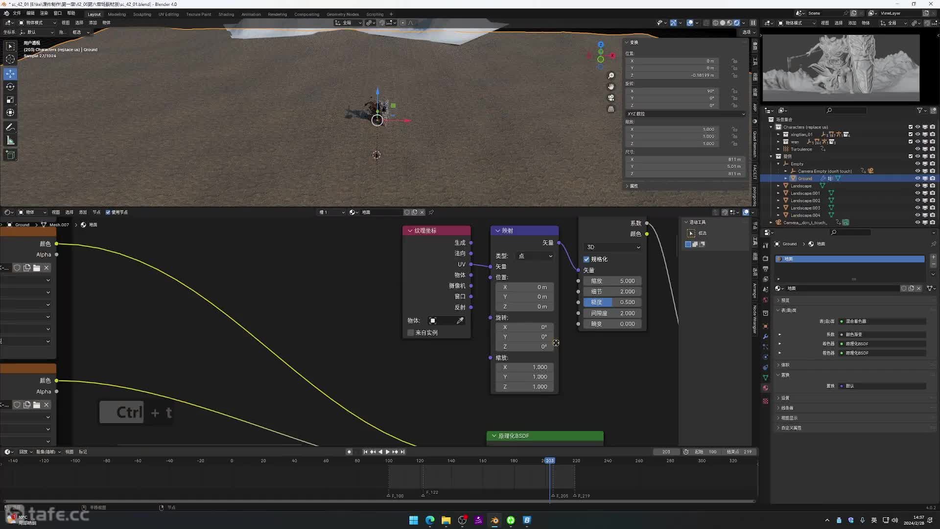This screenshot has width=940, height=529.
Task: Click the 颜色渐变 factor field button
Action: (883, 335)
